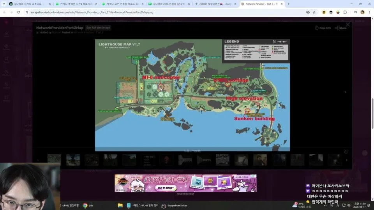Image resolution: width=374 pixels, height=210 pixels.
Task: Switch to the third Chrome tab
Action: [x=123, y=4]
